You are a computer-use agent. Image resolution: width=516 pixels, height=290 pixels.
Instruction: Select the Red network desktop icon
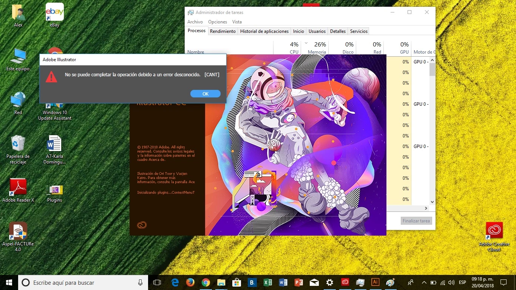(x=18, y=103)
